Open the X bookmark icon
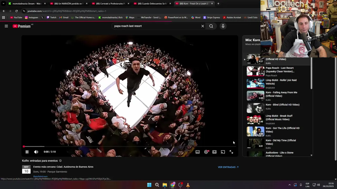This screenshot has width=337, height=189. pos(42,17)
